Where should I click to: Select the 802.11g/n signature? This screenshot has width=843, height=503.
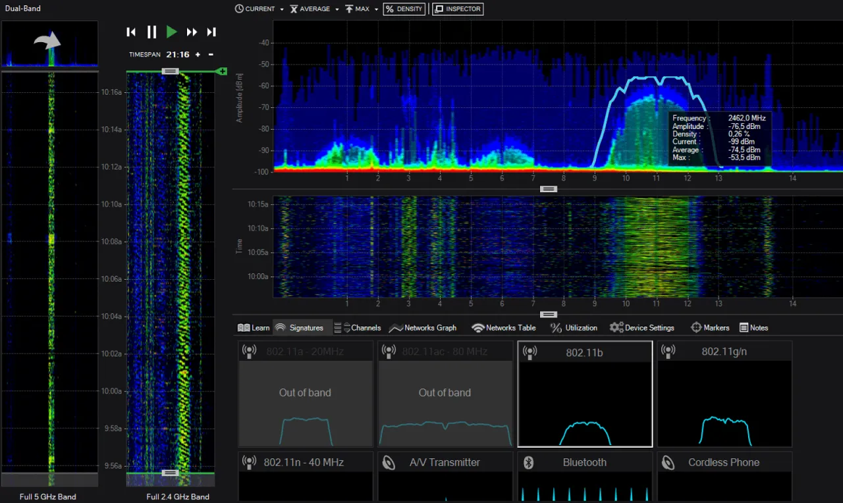pyautogui.click(x=724, y=394)
